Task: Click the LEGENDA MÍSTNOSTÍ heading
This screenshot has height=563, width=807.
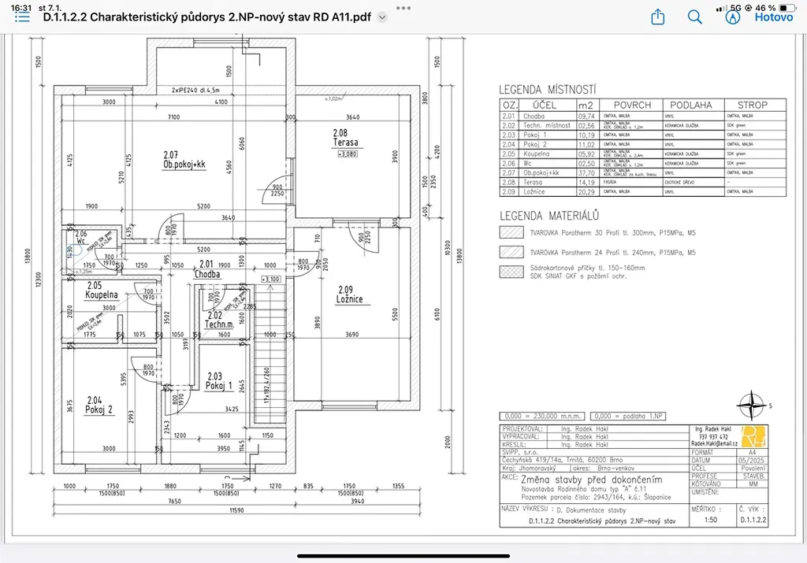Action: (548, 90)
